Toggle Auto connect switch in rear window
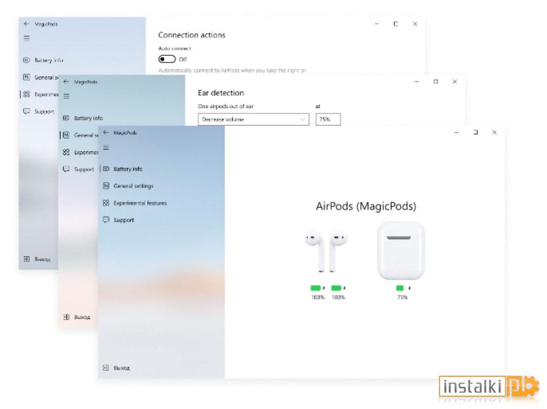Viewport: 547px width, 409px height. 167,59
